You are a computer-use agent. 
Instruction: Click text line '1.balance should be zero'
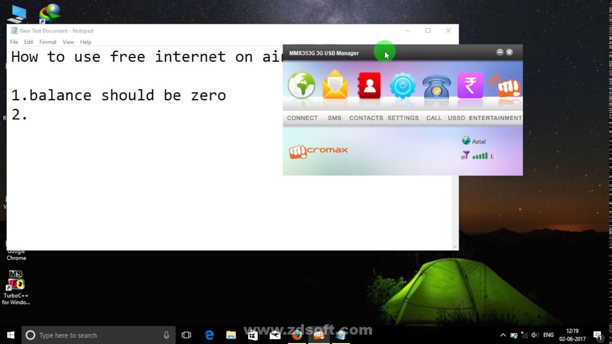click(119, 95)
